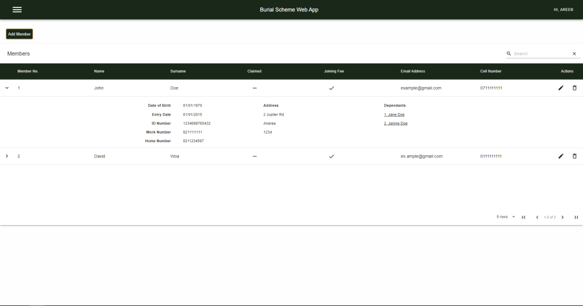
Task: Open dependant link Jane Doe
Action: point(394,114)
